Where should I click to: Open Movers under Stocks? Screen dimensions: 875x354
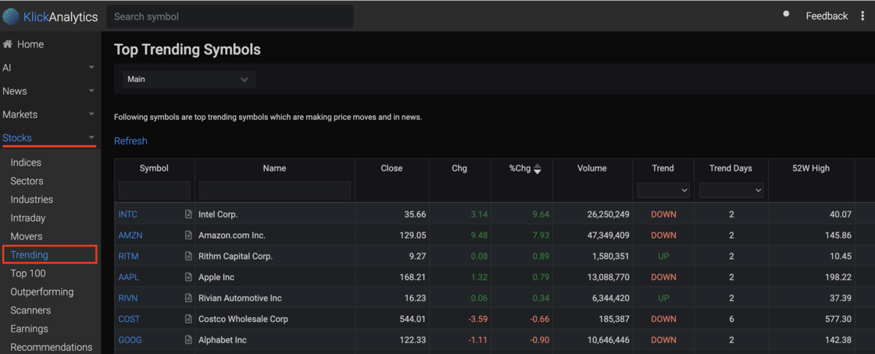(x=27, y=236)
